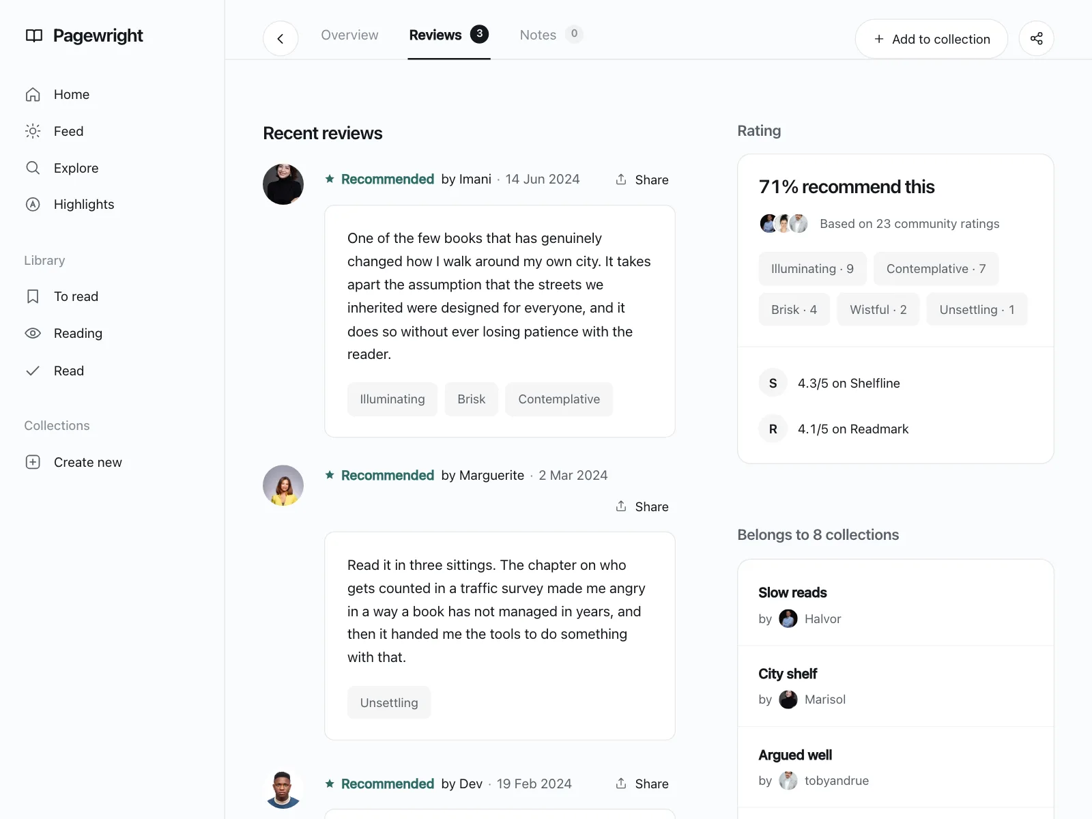Select the Contemplative · 7 rating tag

point(936,269)
